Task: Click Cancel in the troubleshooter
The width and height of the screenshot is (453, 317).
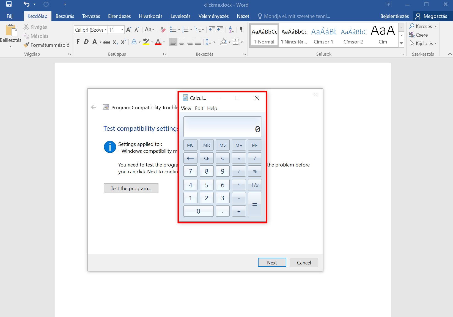Action: point(304,263)
